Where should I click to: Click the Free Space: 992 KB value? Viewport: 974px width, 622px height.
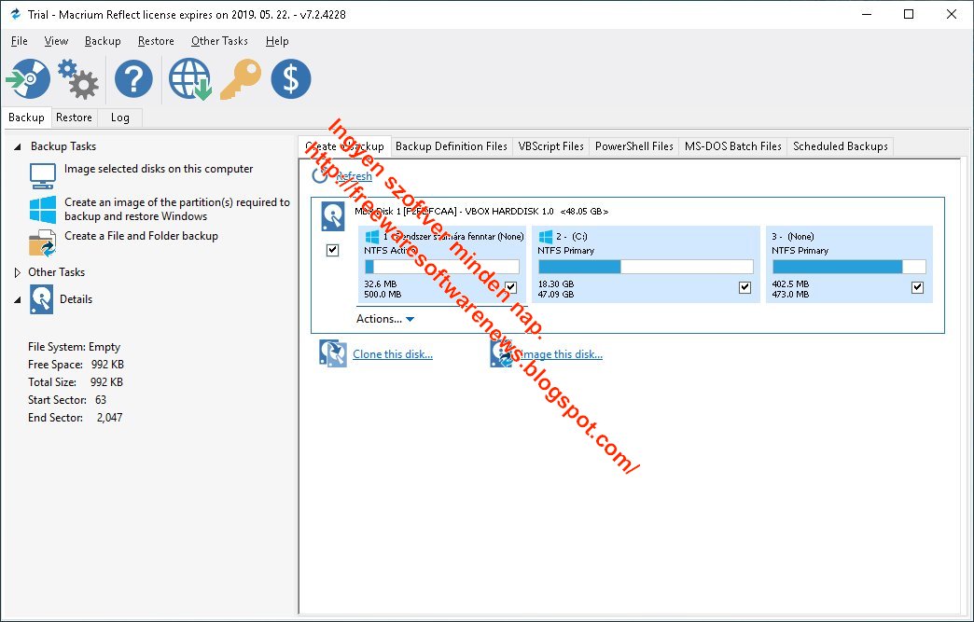click(x=107, y=365)
